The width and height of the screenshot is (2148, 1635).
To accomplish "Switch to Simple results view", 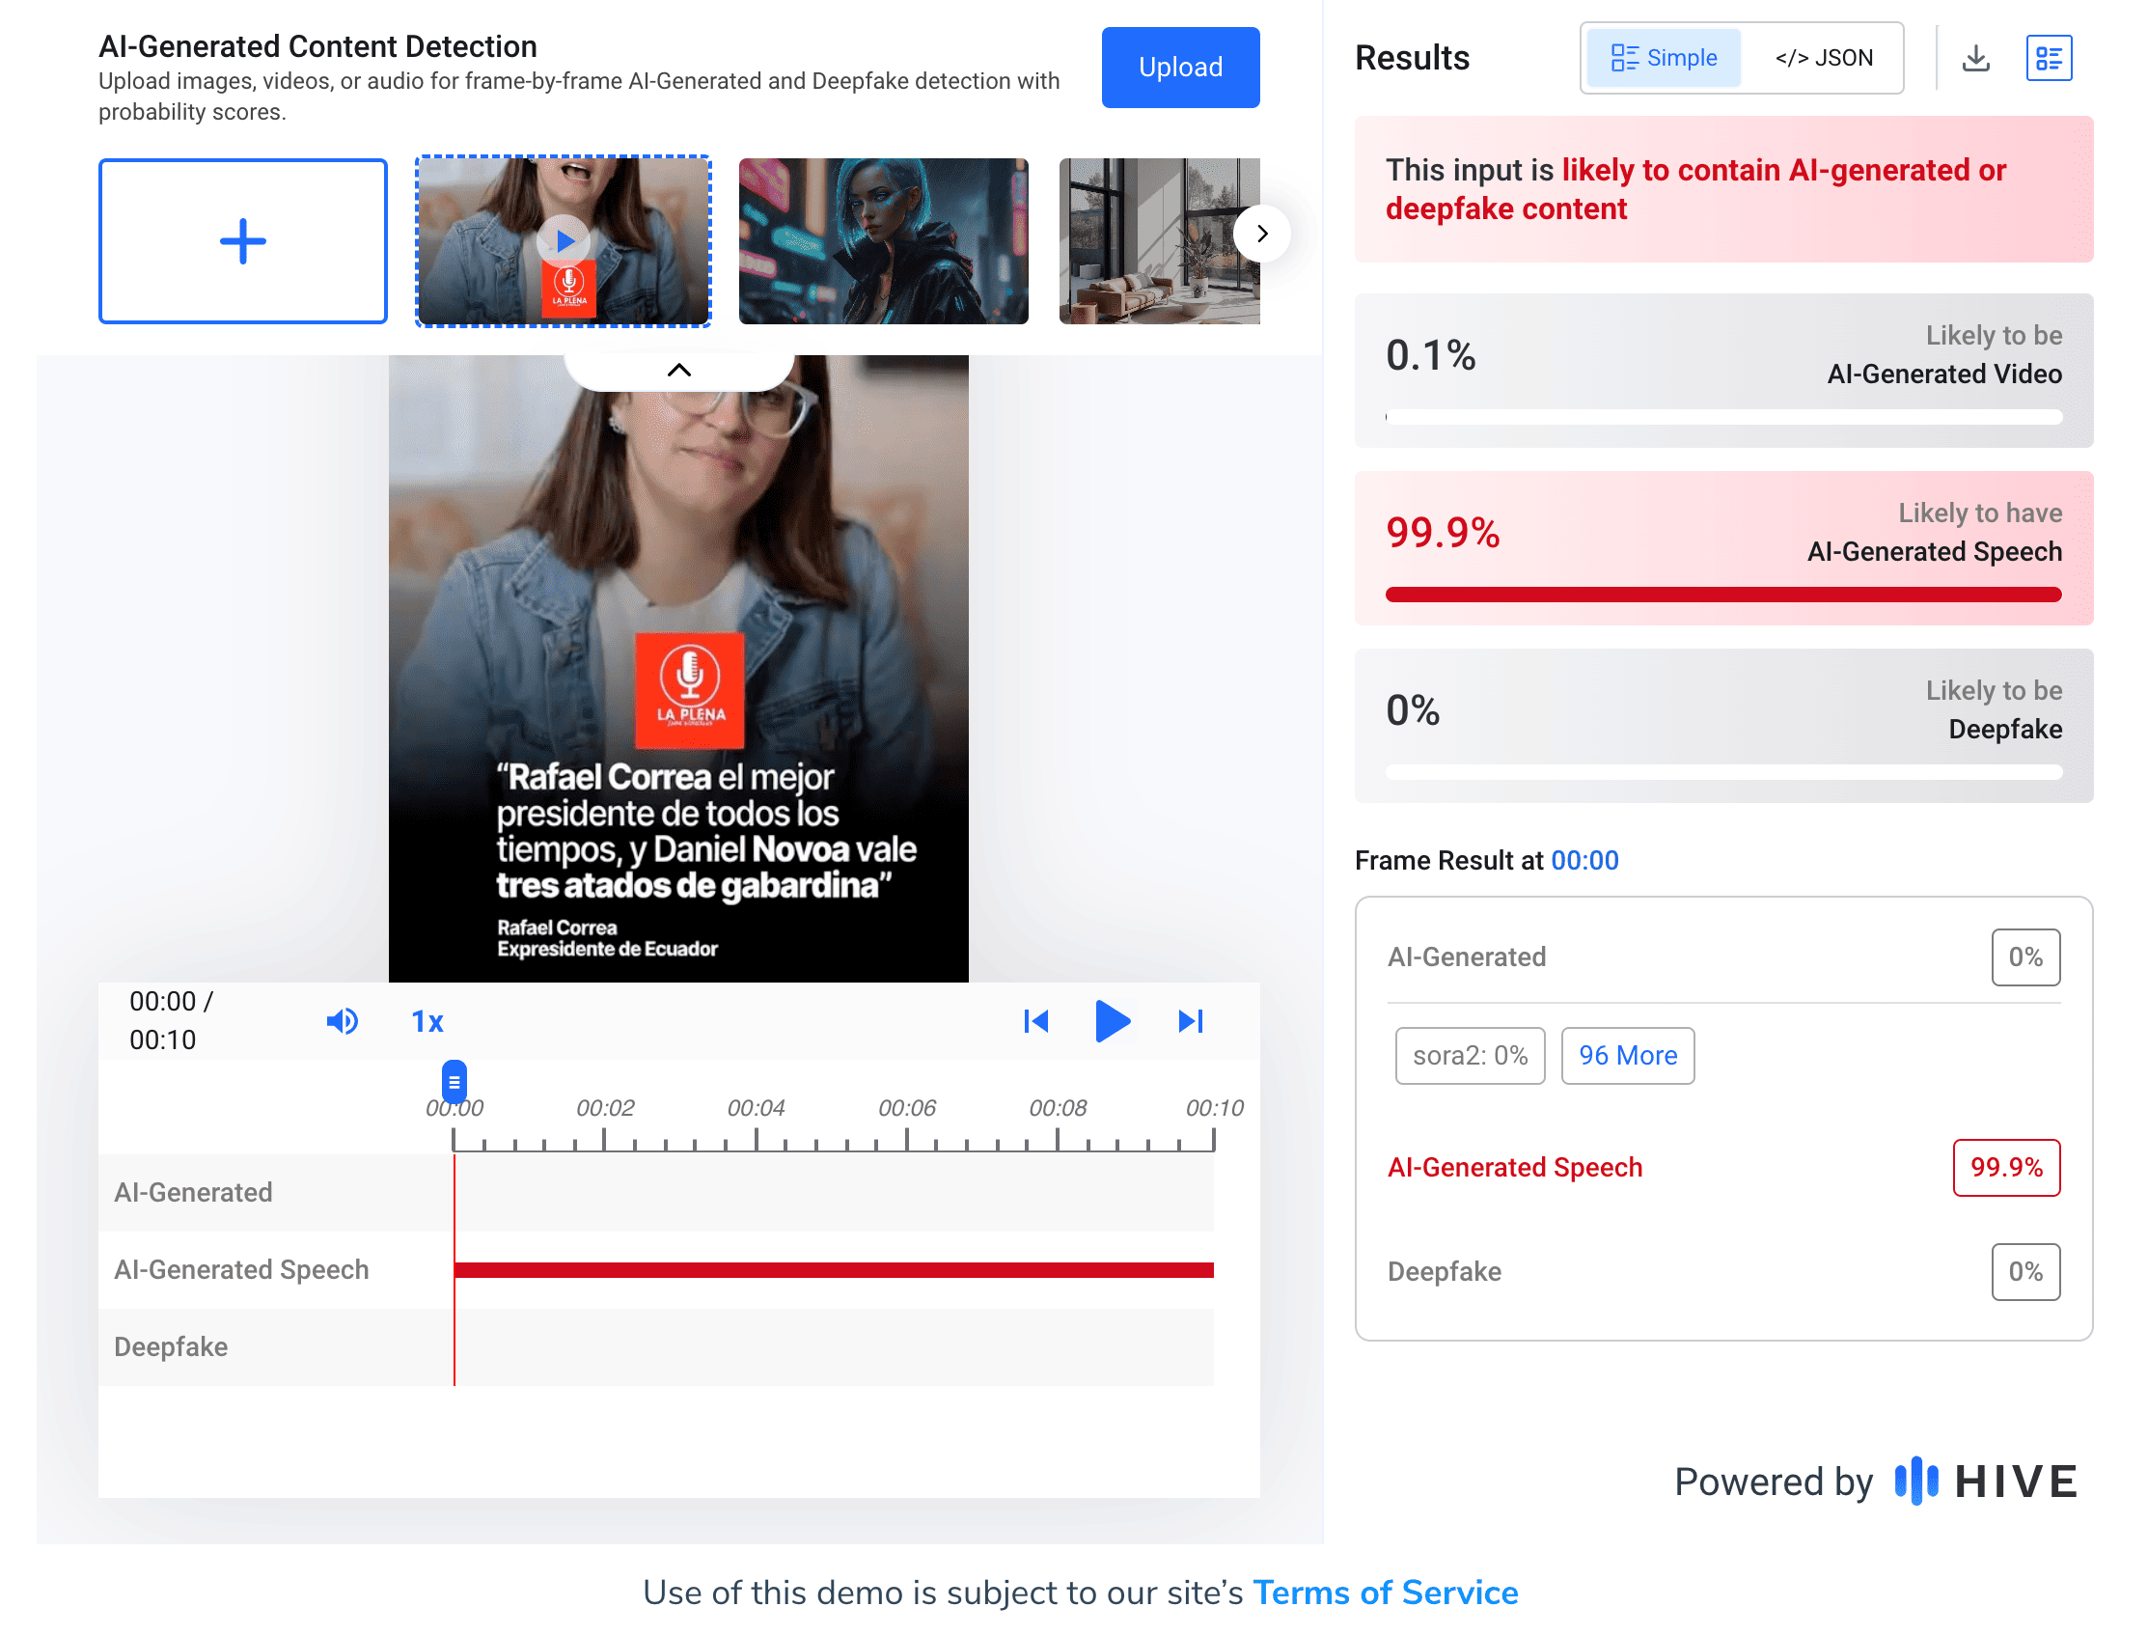I will pyautogui.click(x=1663, y=58).
